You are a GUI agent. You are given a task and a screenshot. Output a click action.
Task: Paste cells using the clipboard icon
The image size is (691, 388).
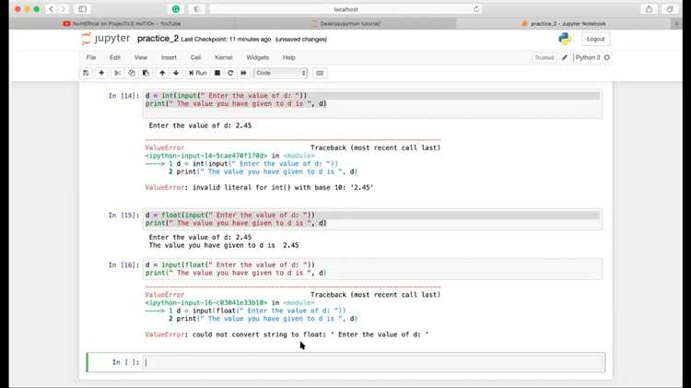[x=146, y=73]
